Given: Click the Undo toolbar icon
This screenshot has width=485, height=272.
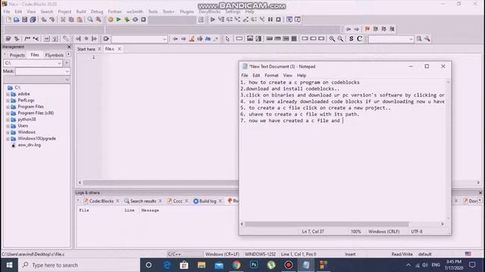Looking at the screenshot, I should (x=44, y=20).
